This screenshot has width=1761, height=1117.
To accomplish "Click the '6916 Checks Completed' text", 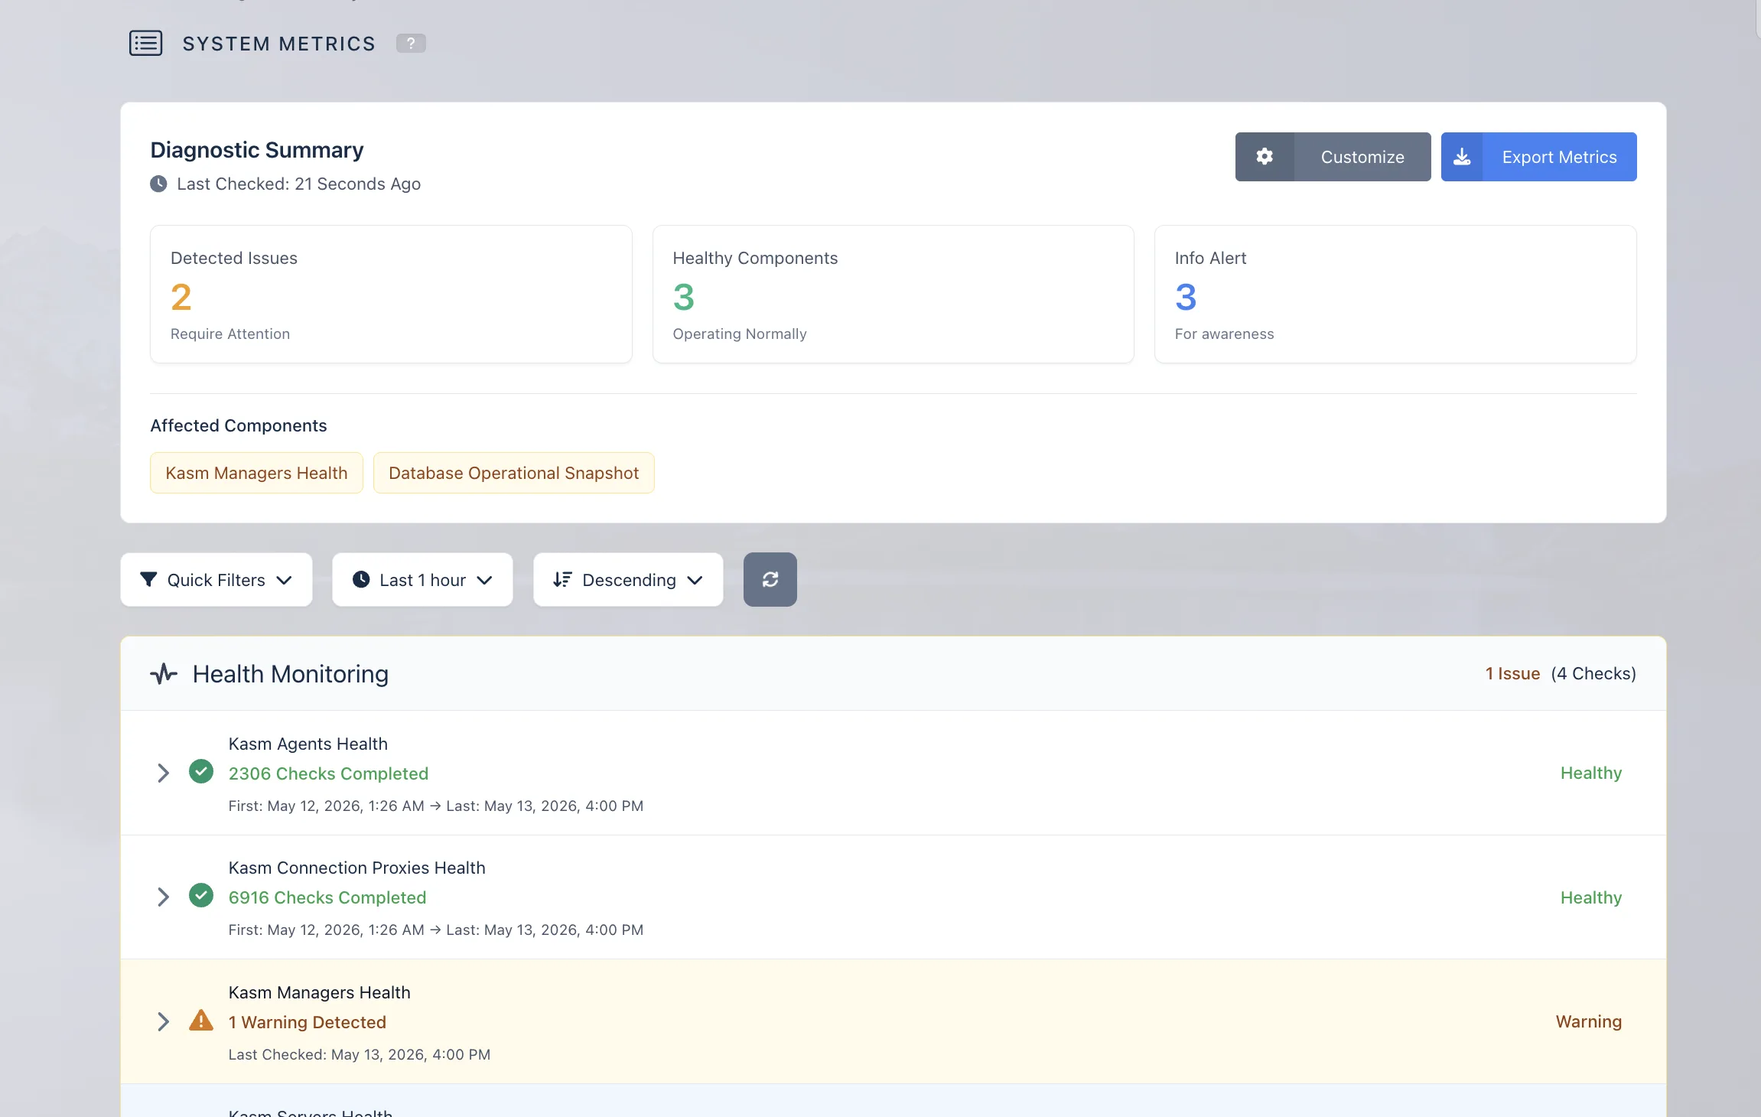I will click(x=327, y=897).
